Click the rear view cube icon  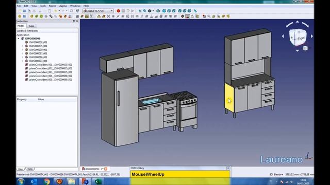coord(180,11)
